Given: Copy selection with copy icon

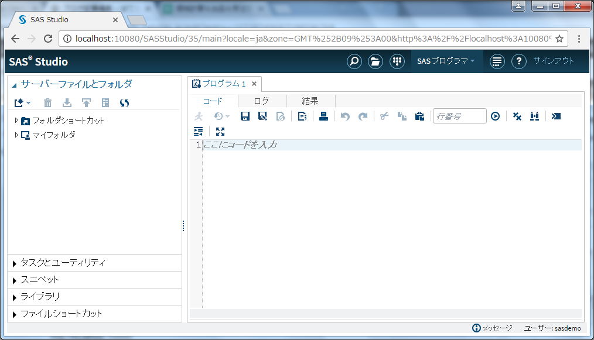Looking at the screenshot, I should tap(402, 116).
